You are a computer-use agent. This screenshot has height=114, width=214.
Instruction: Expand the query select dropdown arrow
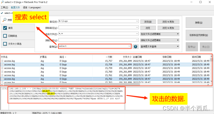coord(129,46)
